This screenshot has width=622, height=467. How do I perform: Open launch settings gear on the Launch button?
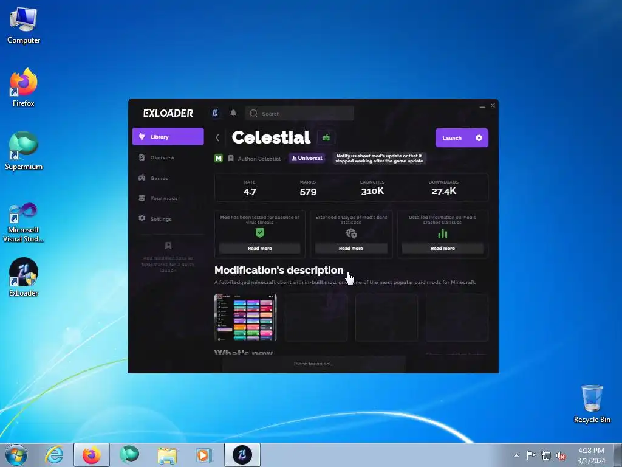tap(479, 138)
